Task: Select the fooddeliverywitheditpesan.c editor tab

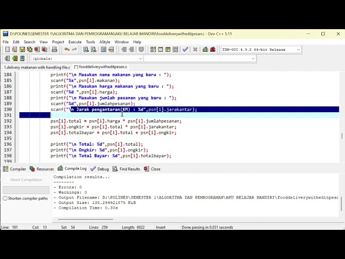Action: pos(101,67)
